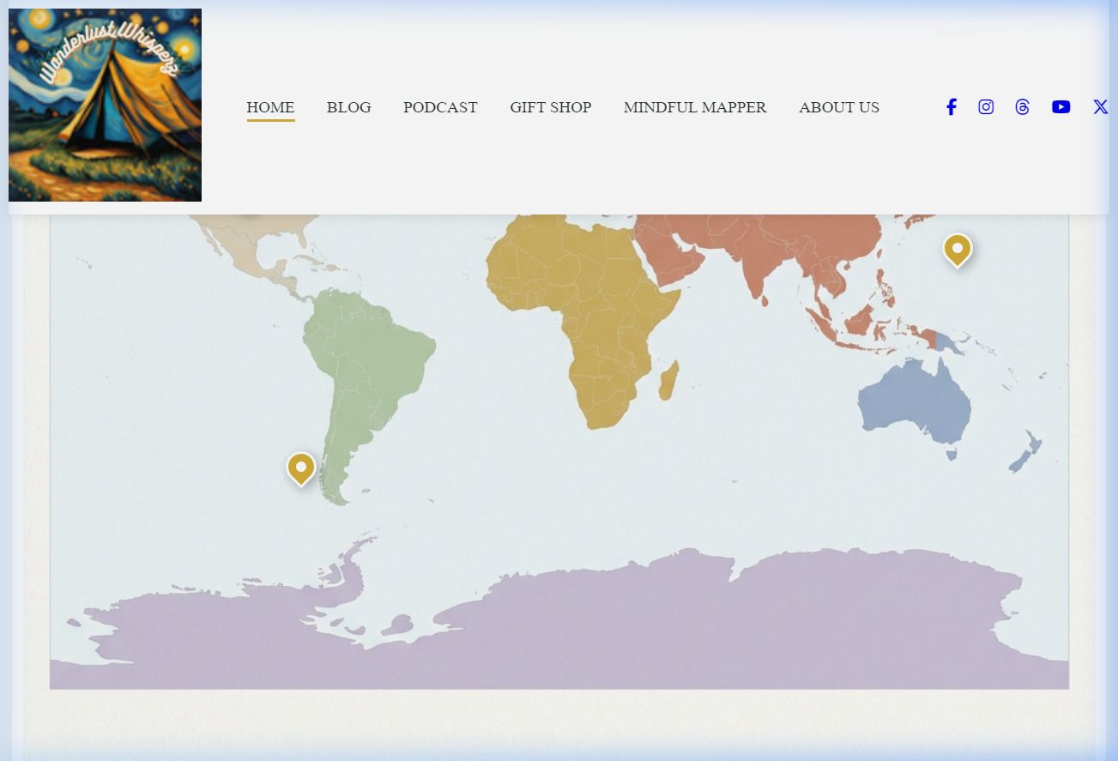Open the Facebook social icon
This screenshot has height=761, width=1118.
click(951, 107)
